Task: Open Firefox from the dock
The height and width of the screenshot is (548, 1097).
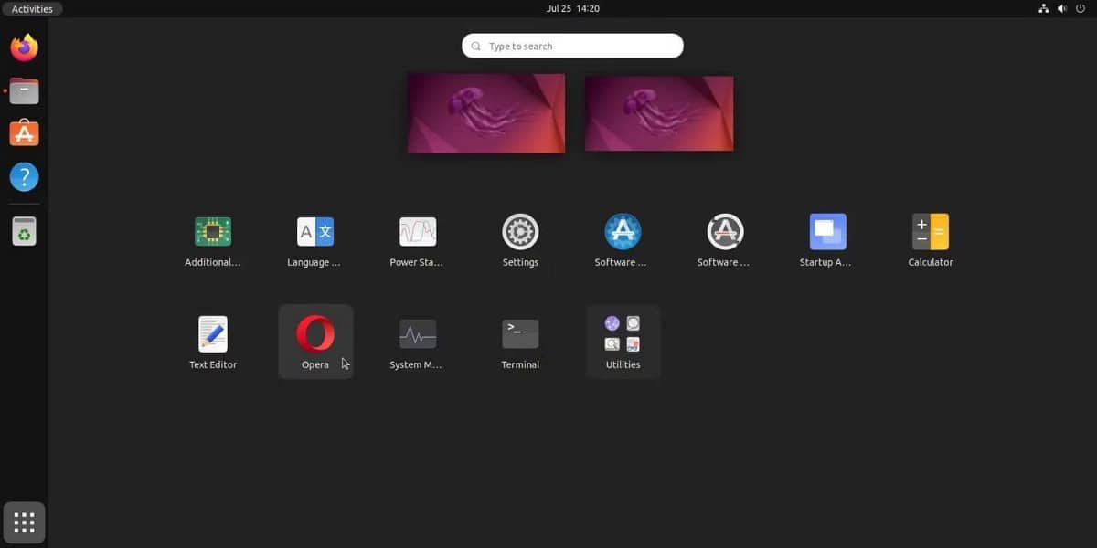Action: [24, 47]
